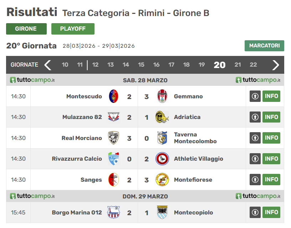Image resolution: width=291 pixels, height=228 pixels.
Task: Select the GIRONE tab
Action: point(26,29)
